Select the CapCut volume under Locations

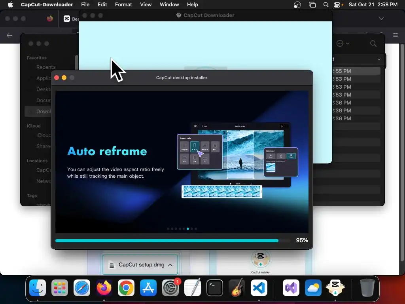43,170
